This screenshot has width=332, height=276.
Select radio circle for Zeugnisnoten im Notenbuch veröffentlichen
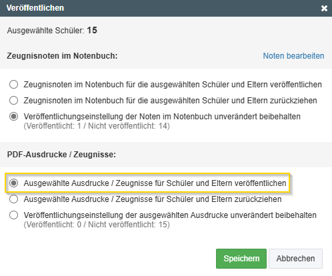[14, 85]
